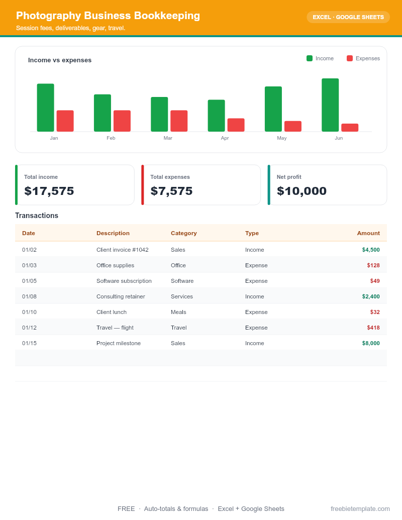Click the Category column header

coord(184,233)
